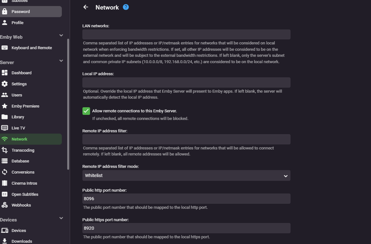
Task: Click the back arrow beside Network
Action: click(x=86, y=7)
